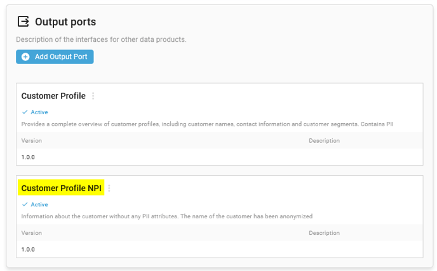The height and width of the screenshot is (271, 437).
Task: Open the Customer Profile three-dot menu
Action: pos(93,96)
